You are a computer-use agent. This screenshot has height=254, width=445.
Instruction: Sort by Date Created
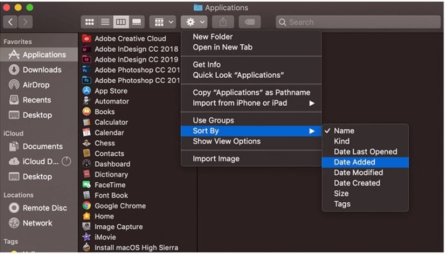point(365,183)
